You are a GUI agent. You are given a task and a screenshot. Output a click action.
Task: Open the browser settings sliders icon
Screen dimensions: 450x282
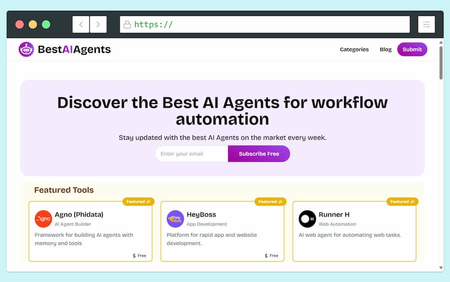click(426, 24)
